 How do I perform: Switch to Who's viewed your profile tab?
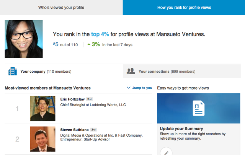pyautogui.click(x=61, y=8)
